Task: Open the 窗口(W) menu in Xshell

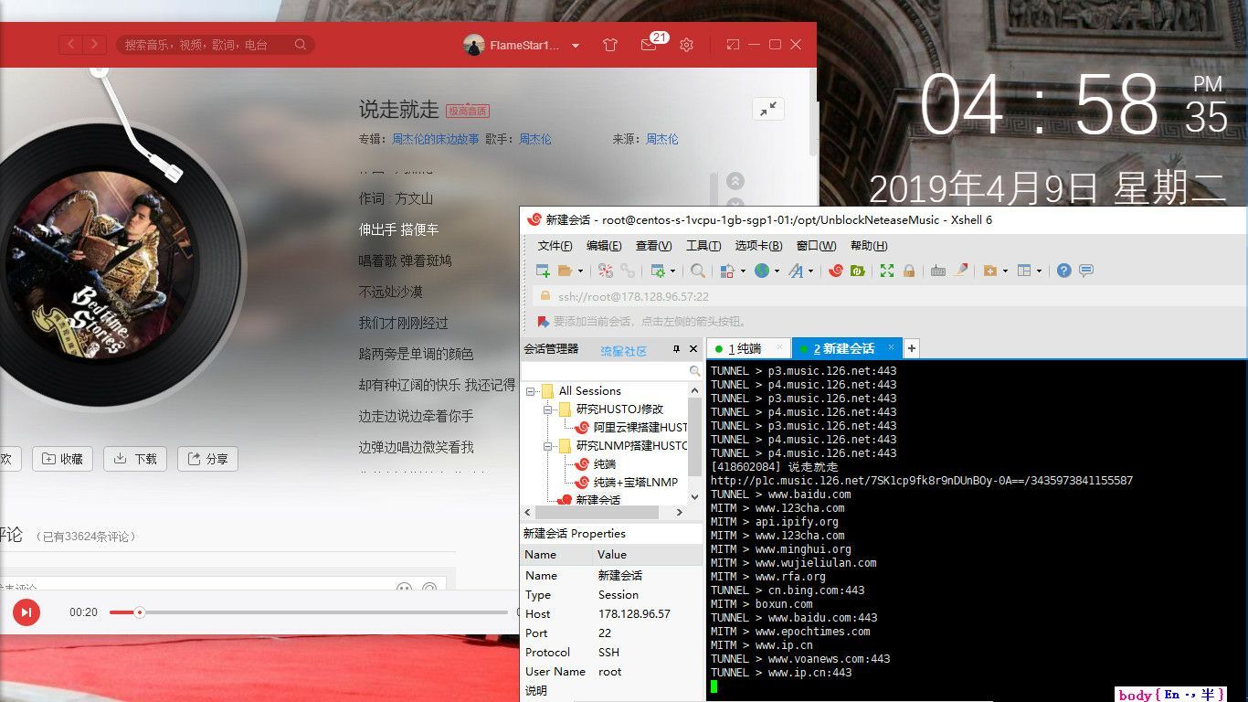Action: tap(816, 246)
